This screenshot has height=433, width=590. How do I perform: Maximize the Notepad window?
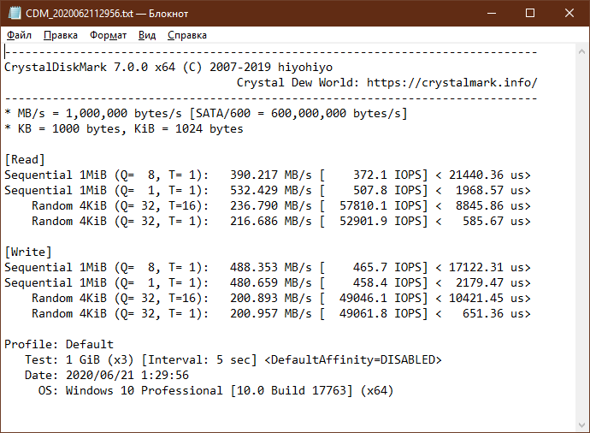530,13
